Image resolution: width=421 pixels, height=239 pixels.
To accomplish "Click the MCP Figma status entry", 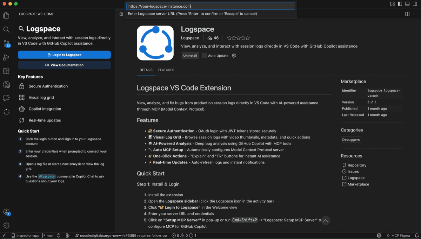I will point(398,236).
